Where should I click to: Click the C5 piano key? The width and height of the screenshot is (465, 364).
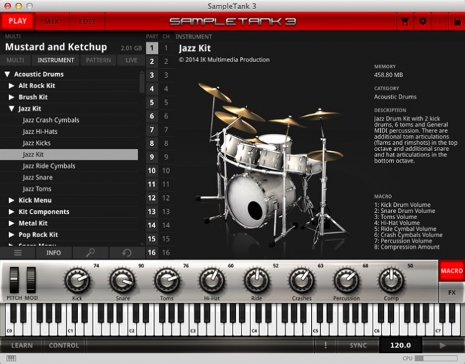click(x=315, y=330)
